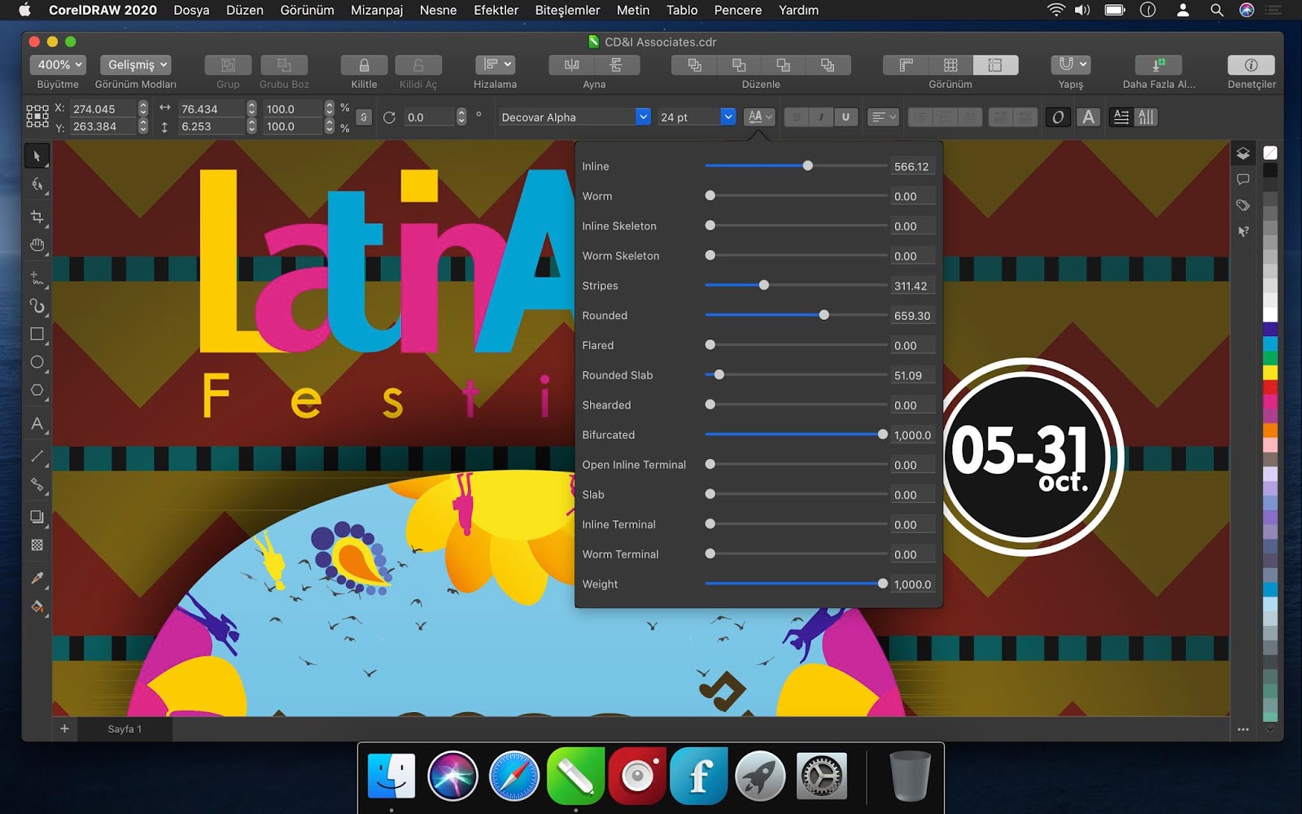Click the Weight value field 1,000.0
The image size is (1302, 814).
912,584
